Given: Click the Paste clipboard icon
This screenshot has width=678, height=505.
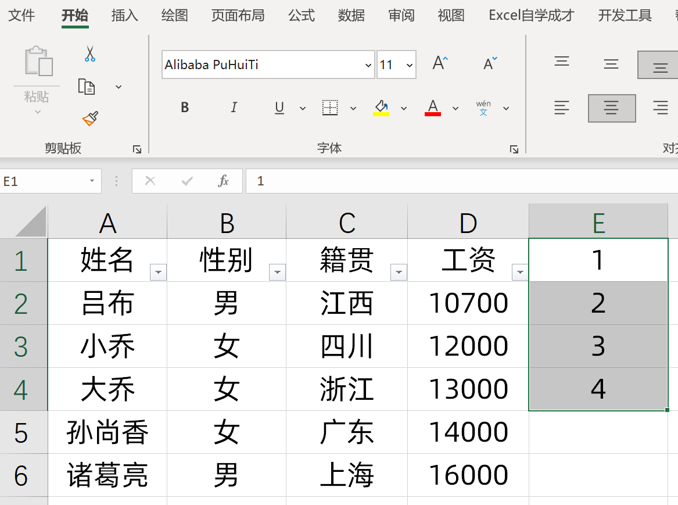Looking at the screenshot, I should pyautogui.click(x=38, y=61).
